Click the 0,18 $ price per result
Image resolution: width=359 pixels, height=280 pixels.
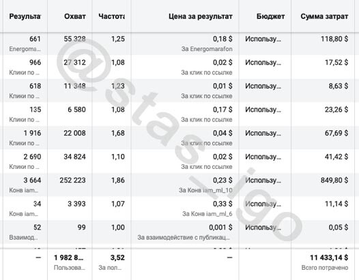click(222, 39)
